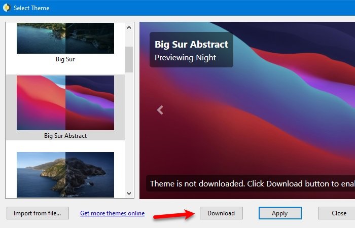Click the Previewing Night caption
Screen dimensions: 355x228
(185, 58)
